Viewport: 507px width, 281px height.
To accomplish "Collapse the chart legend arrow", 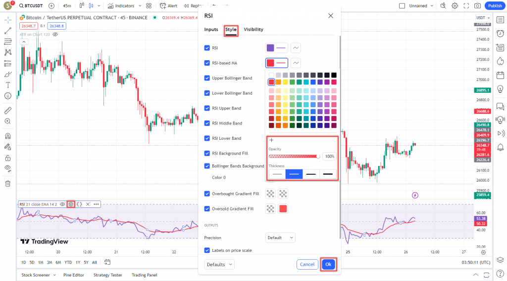I will tap(24, 41).
